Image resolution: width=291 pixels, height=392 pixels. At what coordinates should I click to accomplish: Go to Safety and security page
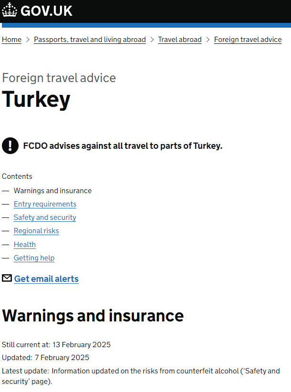tap(45, 217)
